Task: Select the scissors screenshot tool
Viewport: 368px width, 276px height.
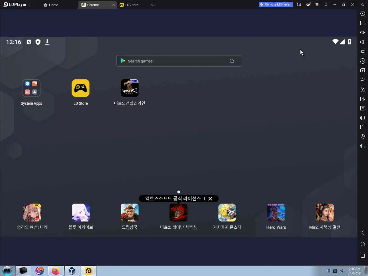Action: (x=363, y=89)
